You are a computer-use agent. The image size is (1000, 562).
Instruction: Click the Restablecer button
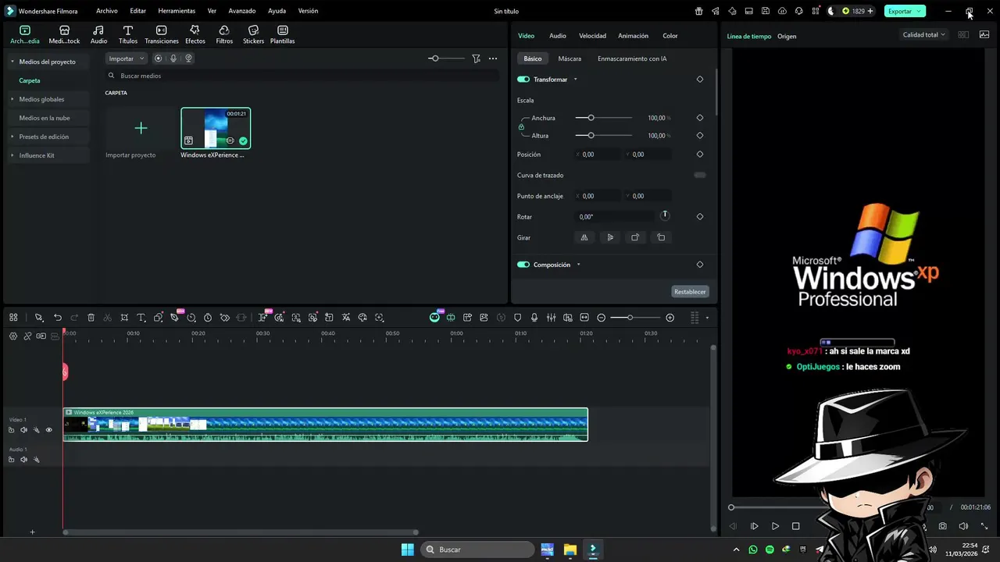point(690,292)
